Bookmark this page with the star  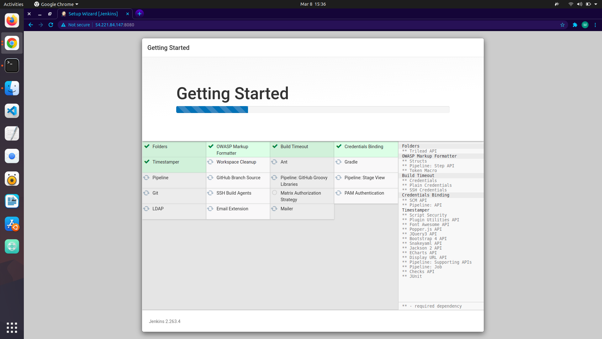(x=562, y=25)
